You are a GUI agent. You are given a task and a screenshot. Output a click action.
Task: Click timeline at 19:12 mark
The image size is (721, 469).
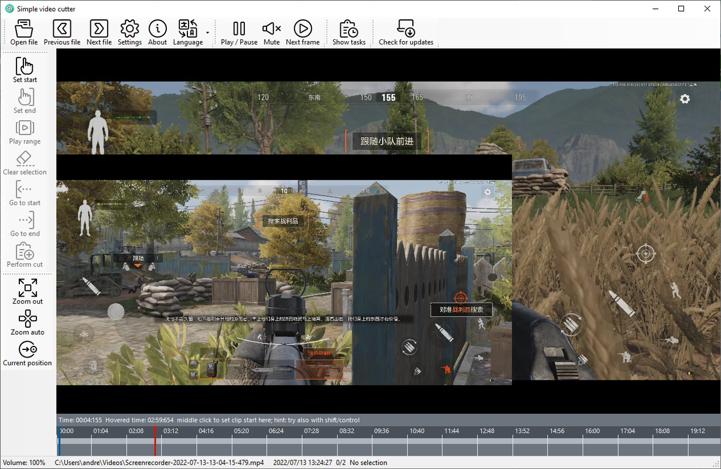pyautogui.click(x=697, y=431)
